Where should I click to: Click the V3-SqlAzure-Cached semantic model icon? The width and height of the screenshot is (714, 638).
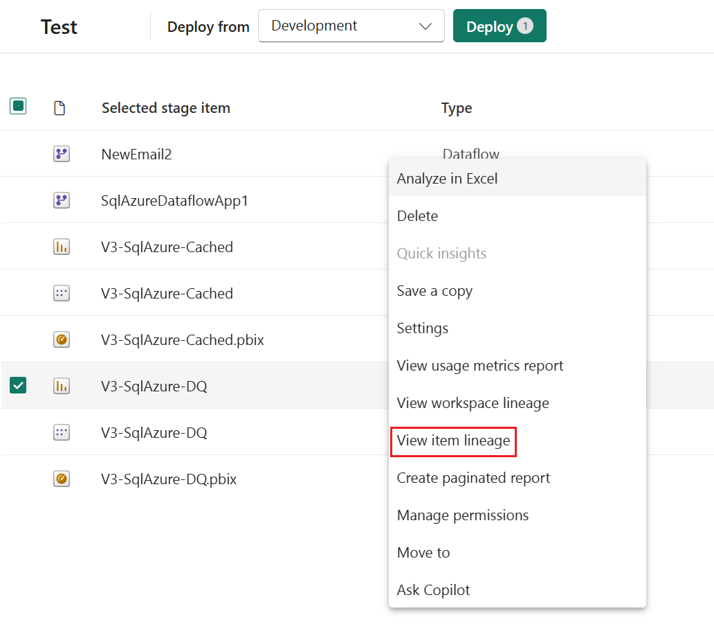tap(61, 293)
